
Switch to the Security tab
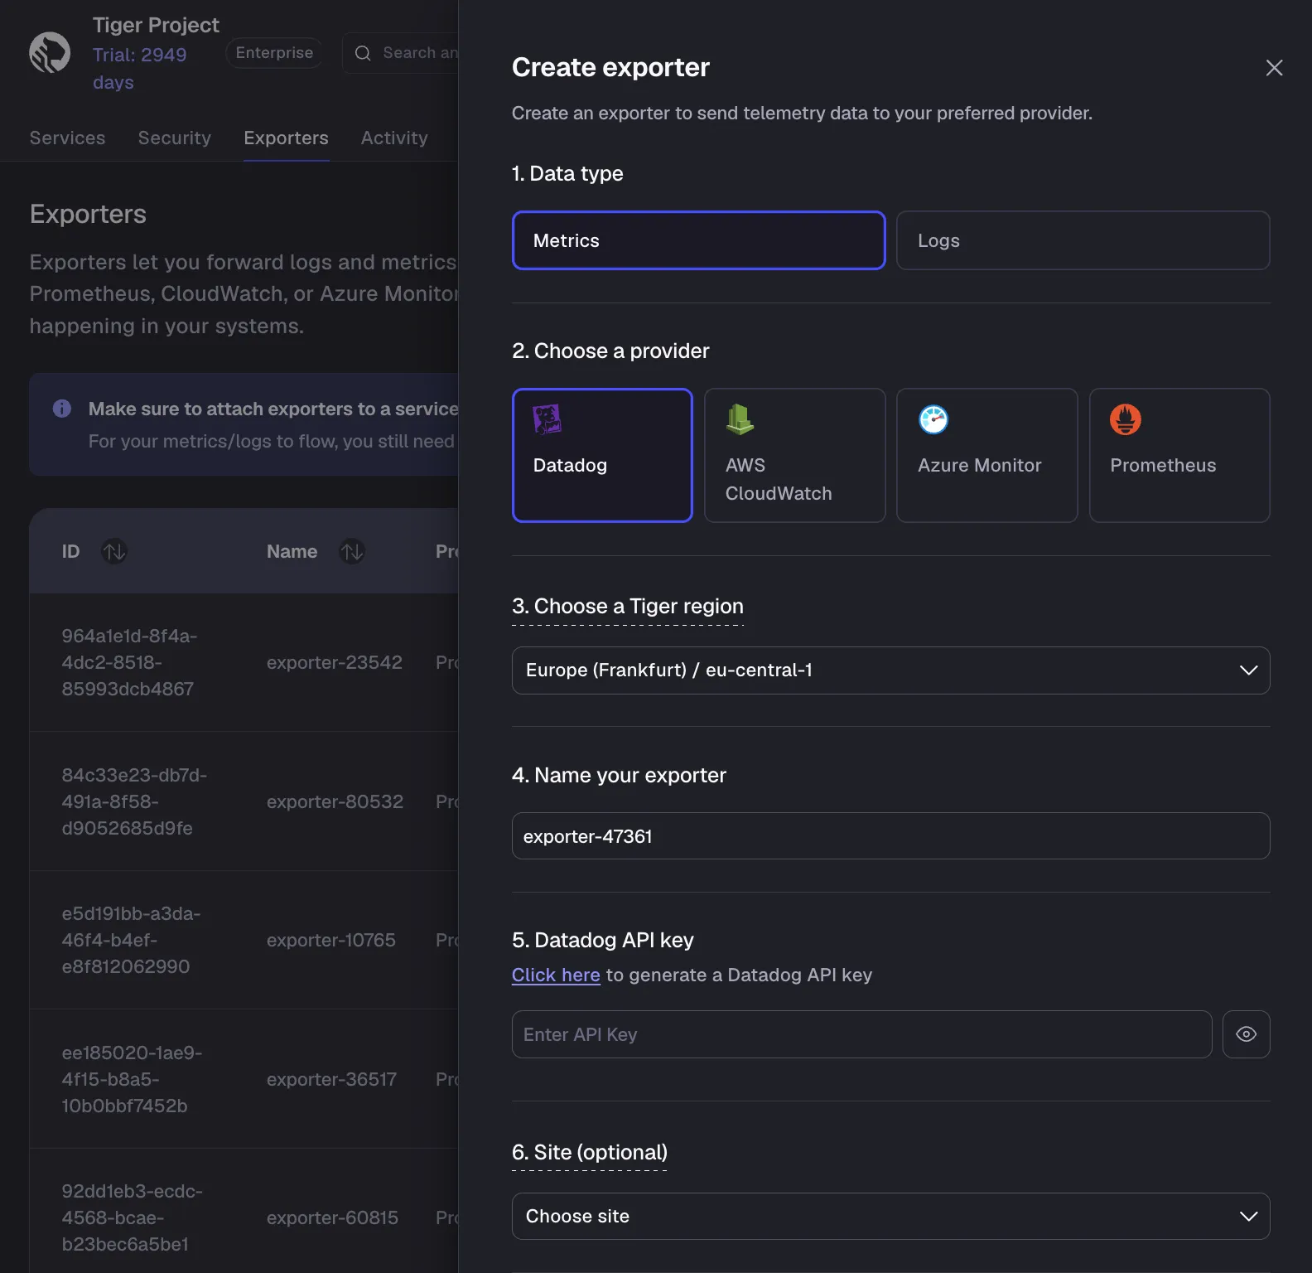pyautogui.click(x=175, y=138)
